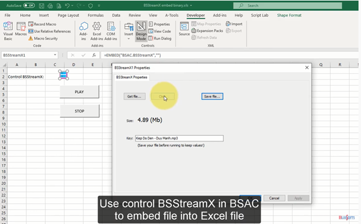
Task: Click Refresh Data
Action: pos(204,38)
